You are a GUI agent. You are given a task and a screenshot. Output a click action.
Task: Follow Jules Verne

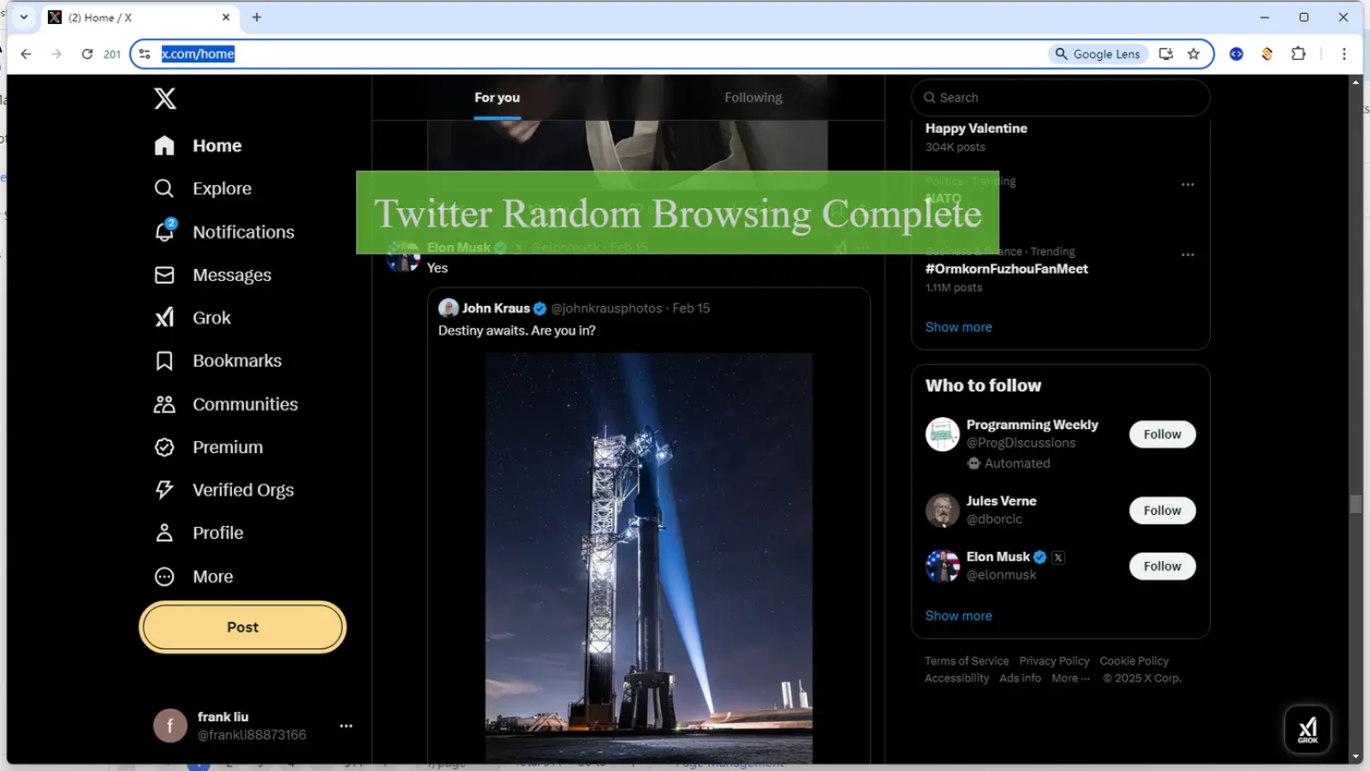point(1162,511)
